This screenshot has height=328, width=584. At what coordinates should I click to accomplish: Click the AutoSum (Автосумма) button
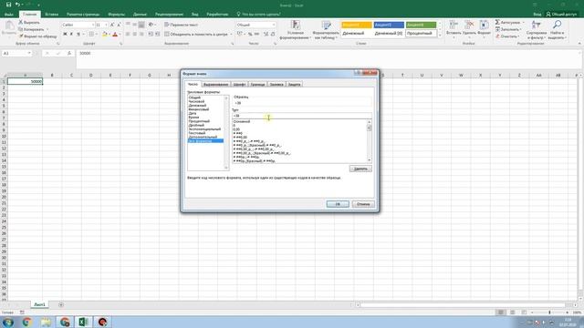coord(508,22)
